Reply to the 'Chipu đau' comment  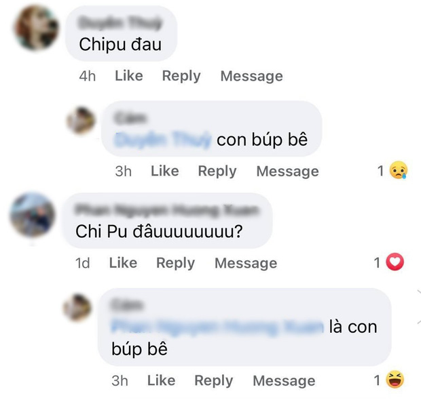[181, 76]
